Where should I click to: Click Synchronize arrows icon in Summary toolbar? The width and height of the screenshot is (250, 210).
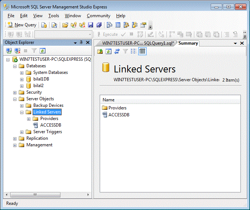click(117, 51)
